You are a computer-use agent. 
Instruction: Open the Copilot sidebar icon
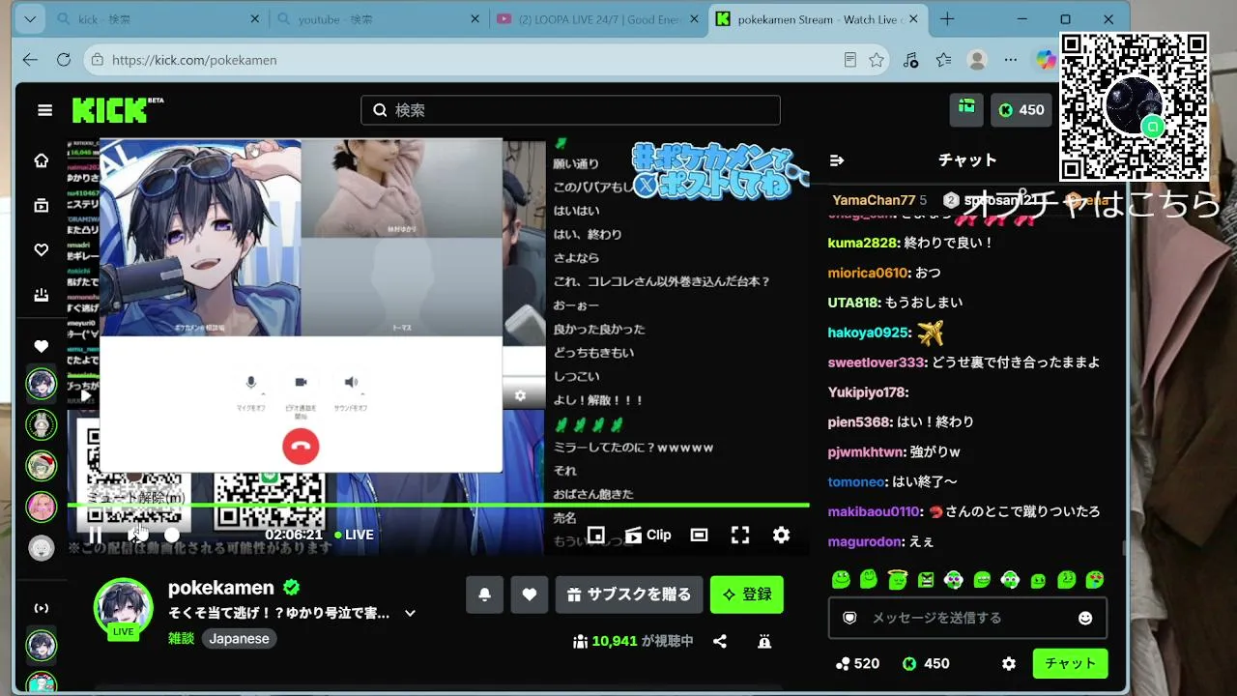coord(1046,60)
